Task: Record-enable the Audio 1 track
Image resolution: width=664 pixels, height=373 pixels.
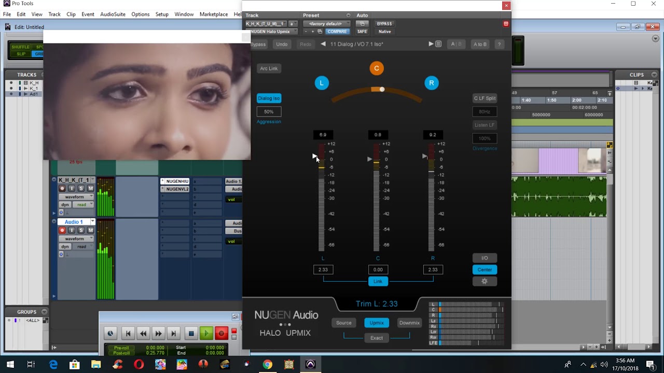Action: (62, 231)
